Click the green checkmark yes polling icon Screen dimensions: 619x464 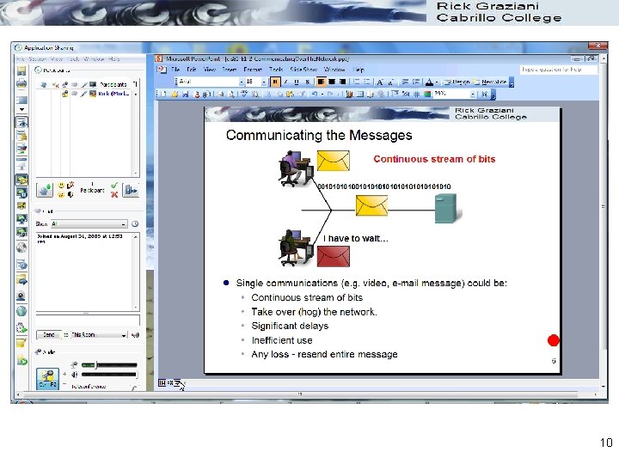[x=114, y=185]
